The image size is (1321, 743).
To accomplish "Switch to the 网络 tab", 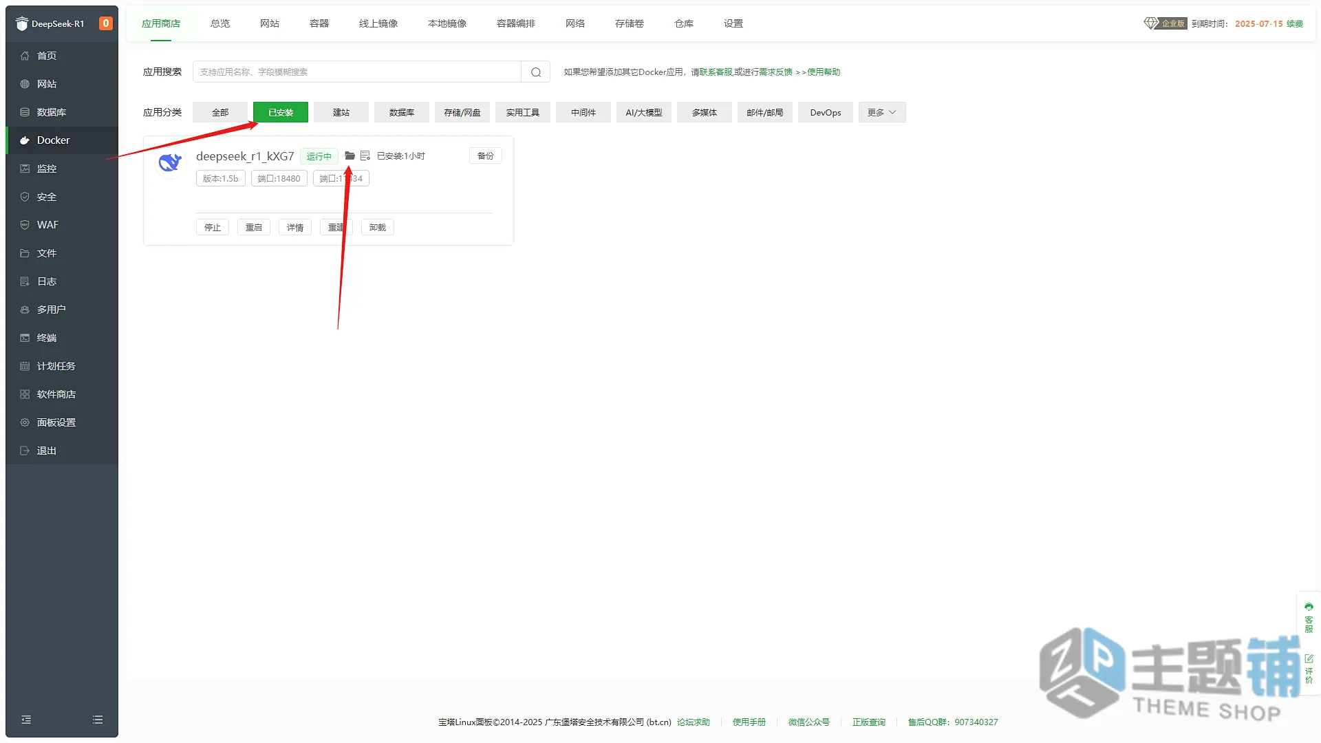I will coord(575,23).
